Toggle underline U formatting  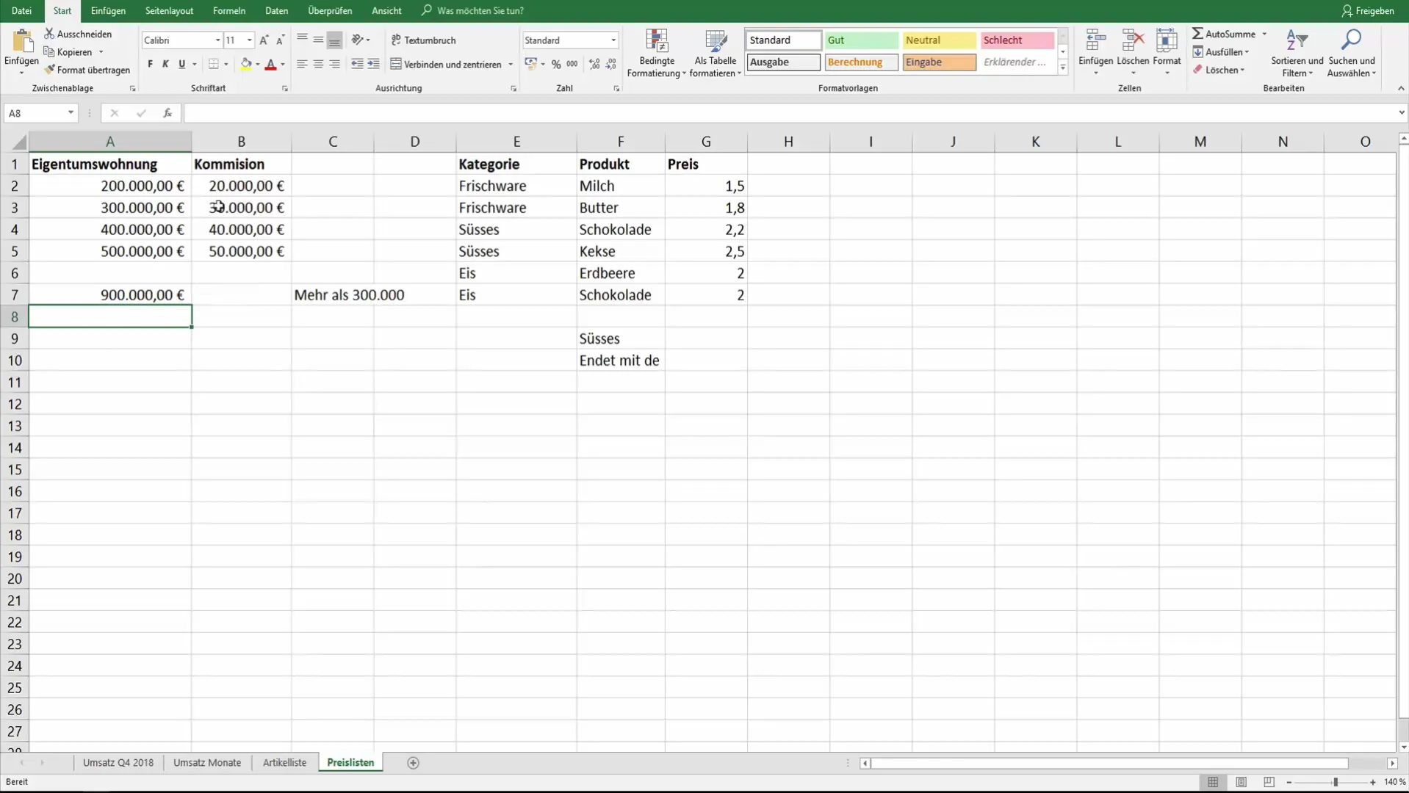coord(181,65)
